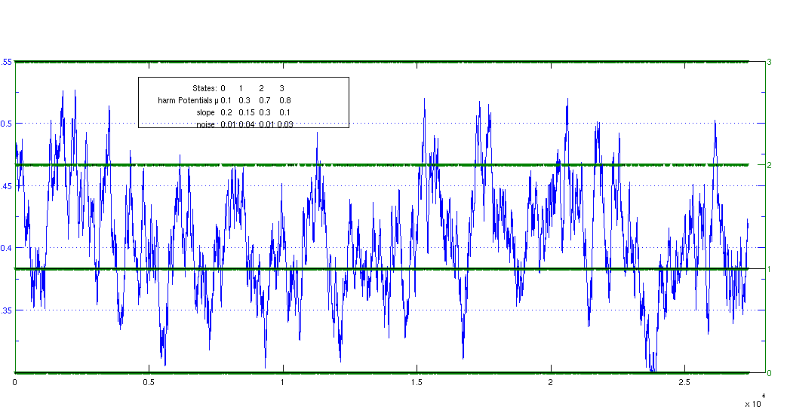Click x-axis tick label 2

[x=551, y=382]
